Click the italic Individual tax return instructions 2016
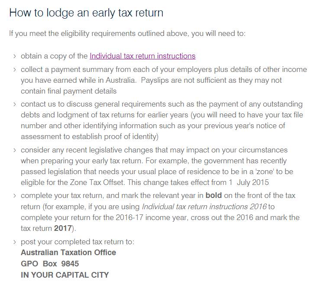317x285 pixels. point(204,207)
